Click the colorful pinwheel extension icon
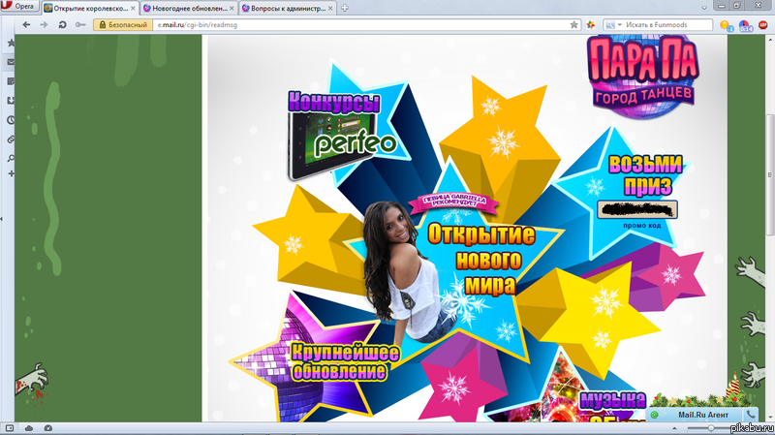775x435 pixels. click(x=590, y=25)
